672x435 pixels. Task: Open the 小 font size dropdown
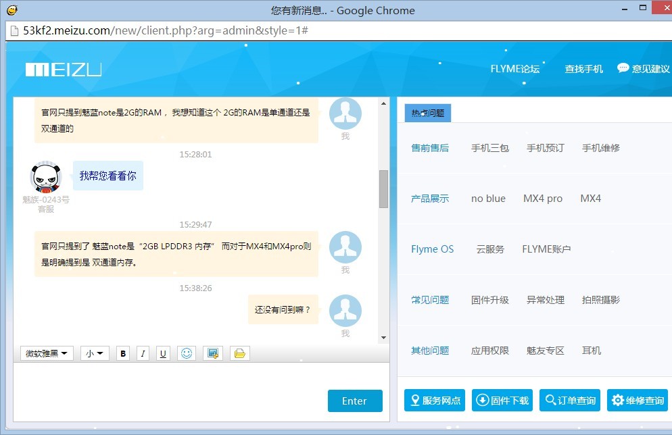click(95, 354)
